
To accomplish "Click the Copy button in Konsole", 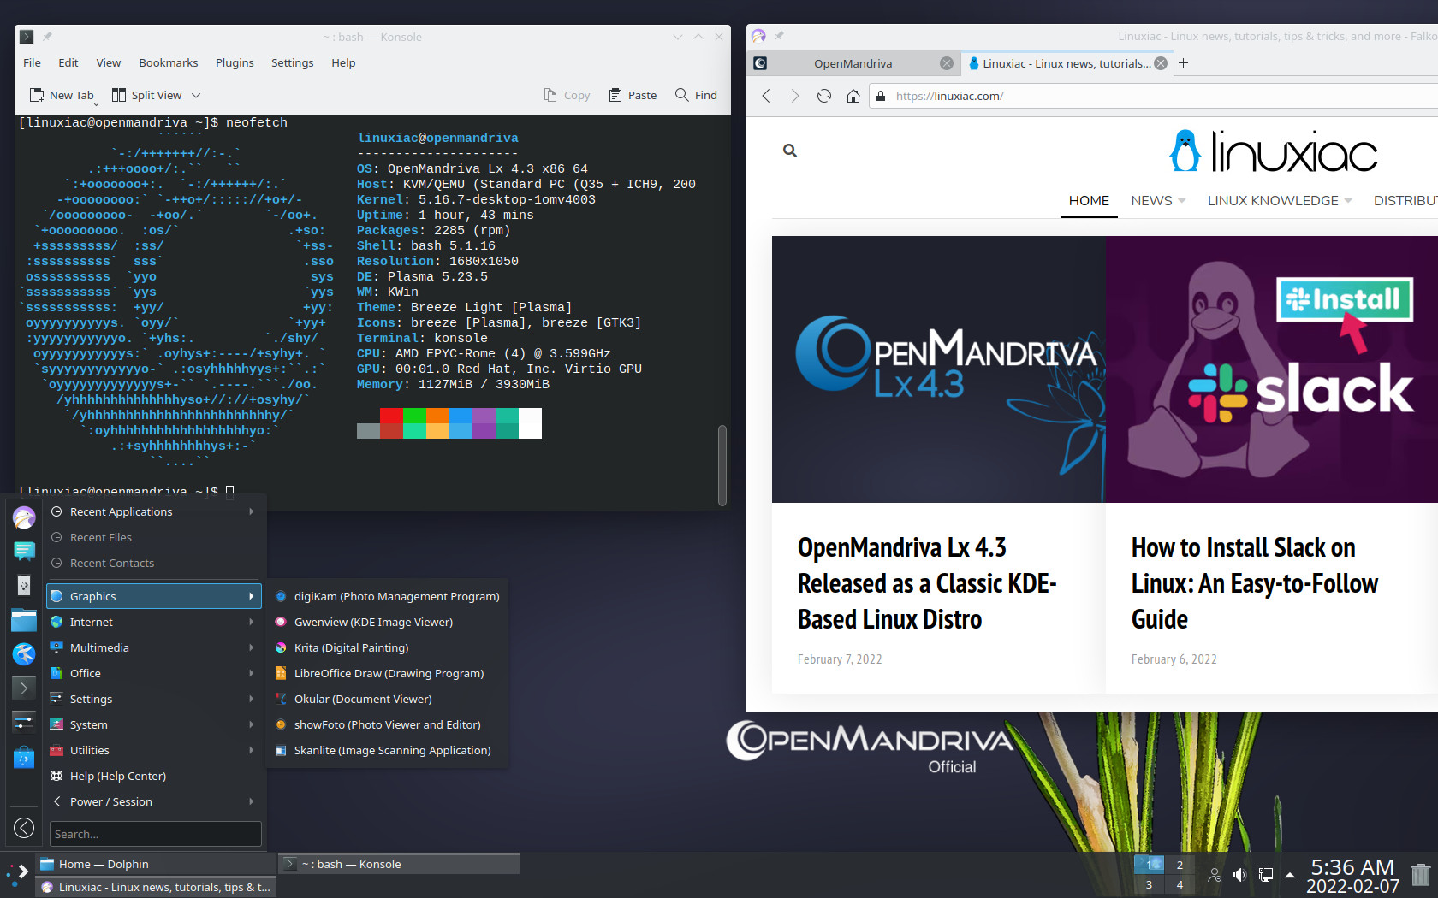I will click(x=567, y=95).
